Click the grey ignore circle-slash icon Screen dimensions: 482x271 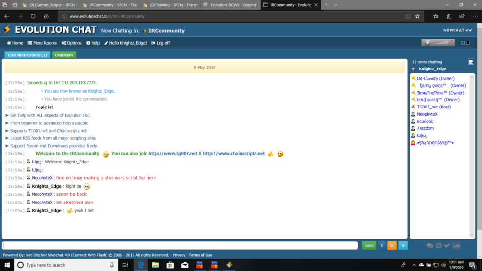click(439, 245)
